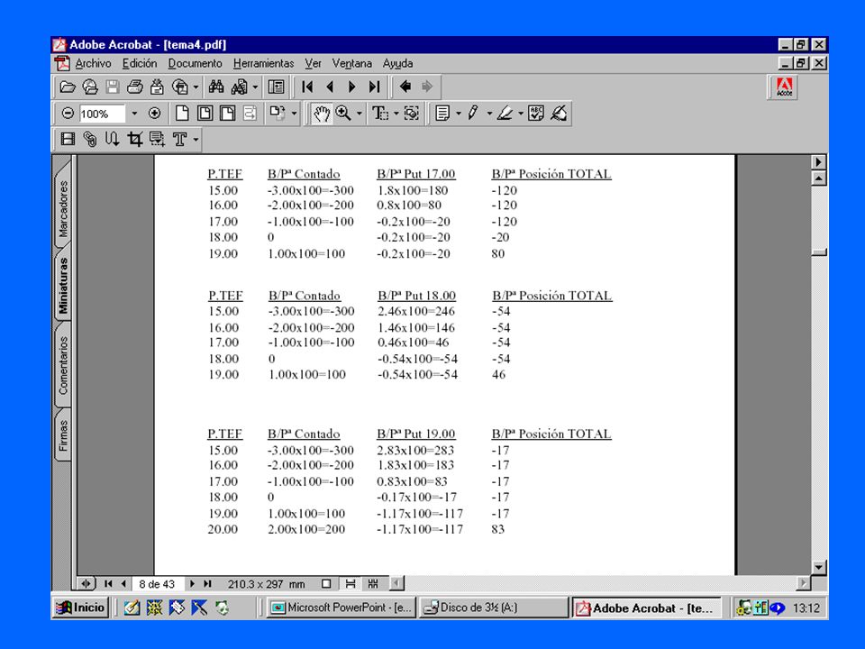Click the spell check ABC icon
865x649 pixels.
click(x=535, y=114)
